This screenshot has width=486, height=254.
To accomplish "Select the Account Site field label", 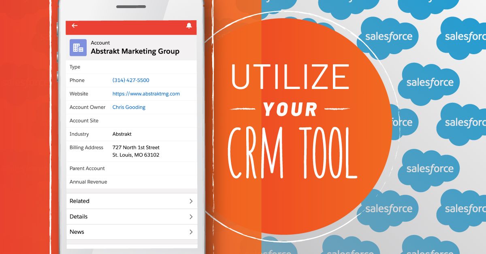I will (84, 121).
